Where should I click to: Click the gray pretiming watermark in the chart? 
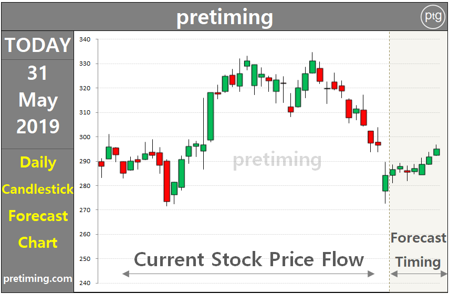pyautogui.click(x=277, y=159)
